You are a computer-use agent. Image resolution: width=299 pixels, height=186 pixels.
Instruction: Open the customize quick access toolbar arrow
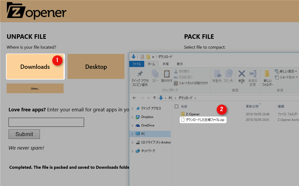point(153,57)
